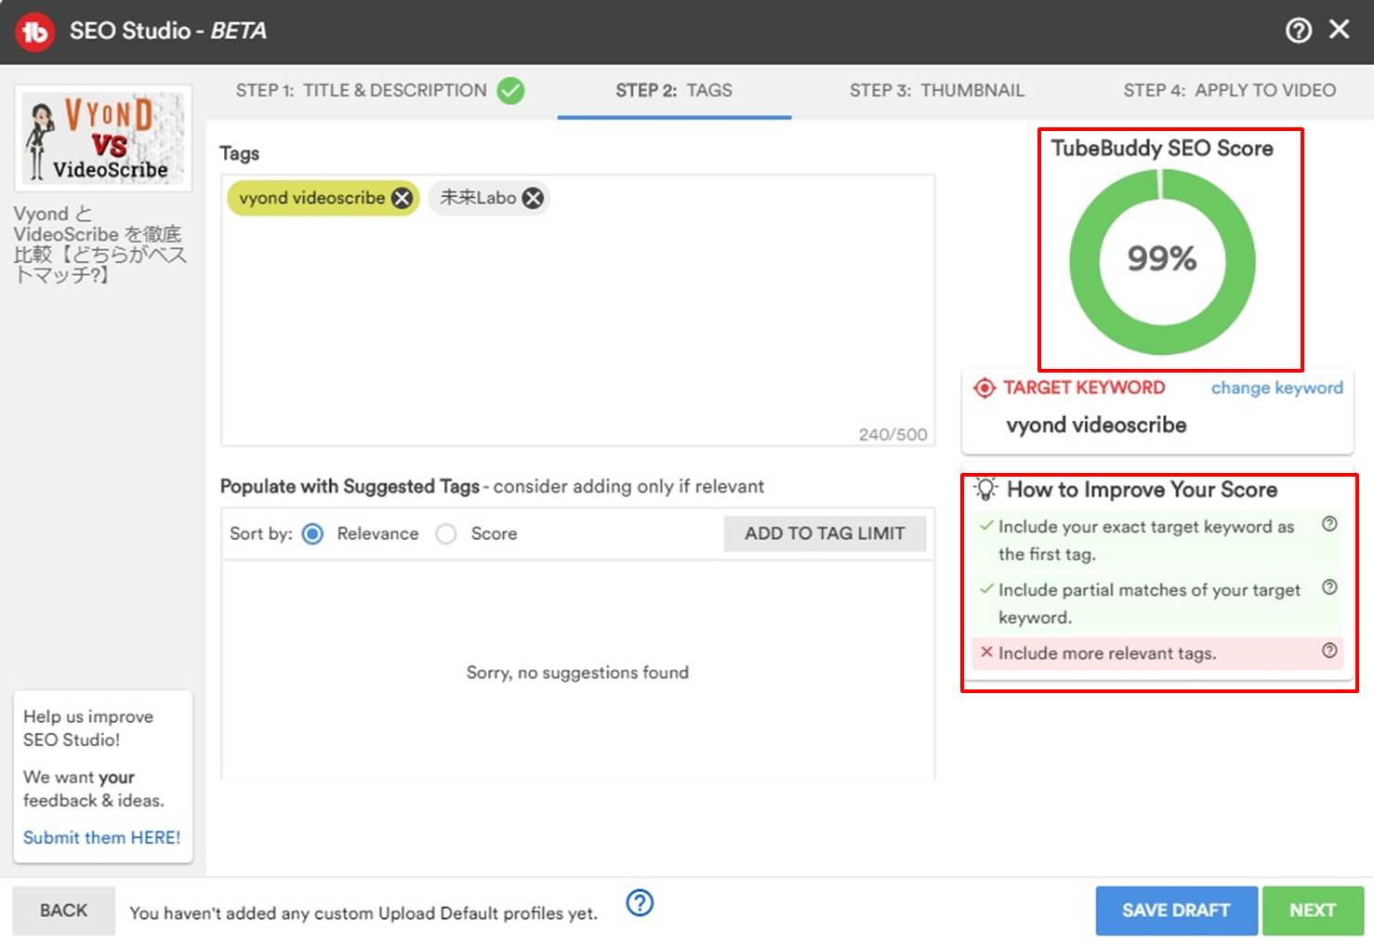Select Score sort option

[446, 533]
